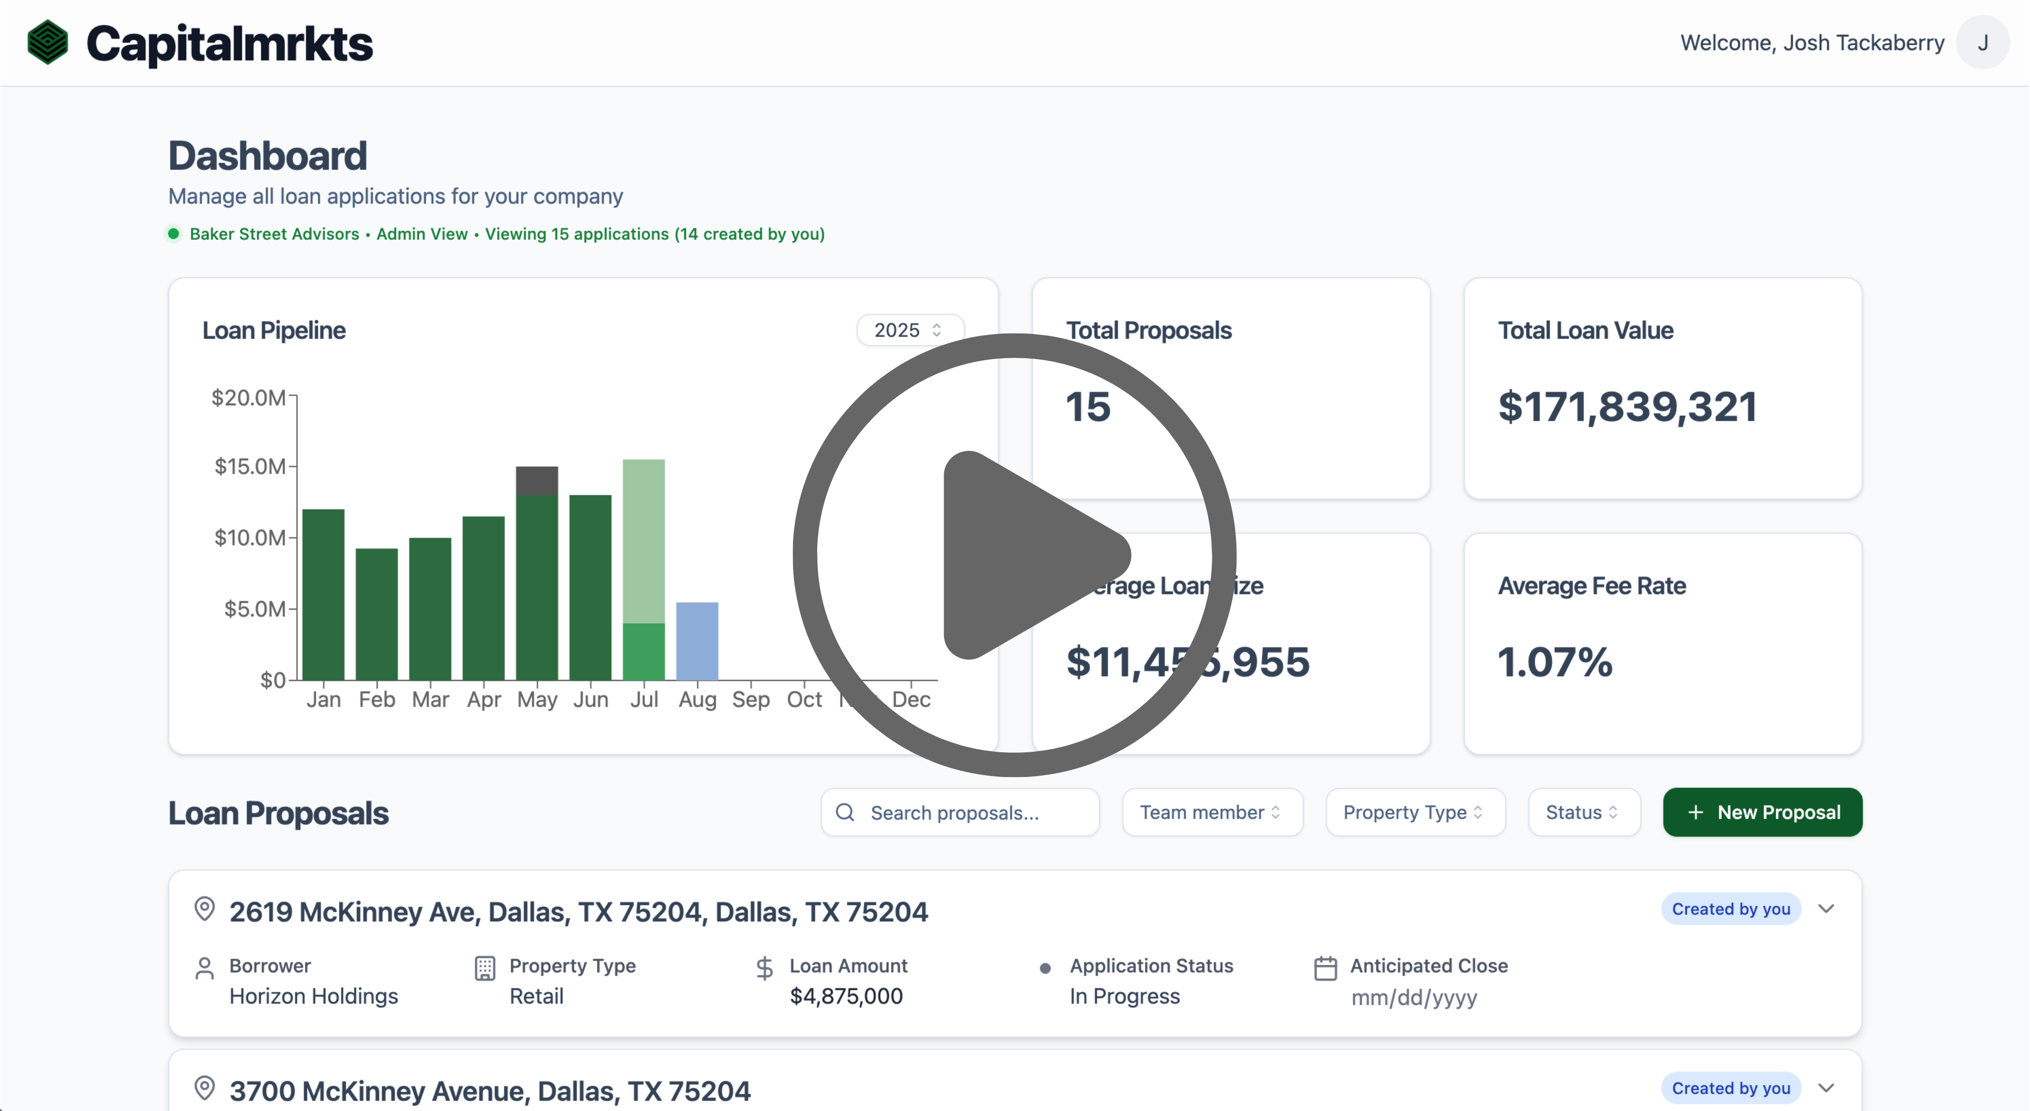The width and height of the screenshot is (2030, 1111).
Task: Open the 2025 year selector
Action: (x=909, y=330)
